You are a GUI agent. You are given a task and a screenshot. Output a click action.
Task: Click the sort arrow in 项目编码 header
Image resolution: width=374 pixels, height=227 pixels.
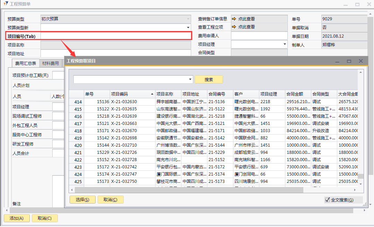[152, 94]
